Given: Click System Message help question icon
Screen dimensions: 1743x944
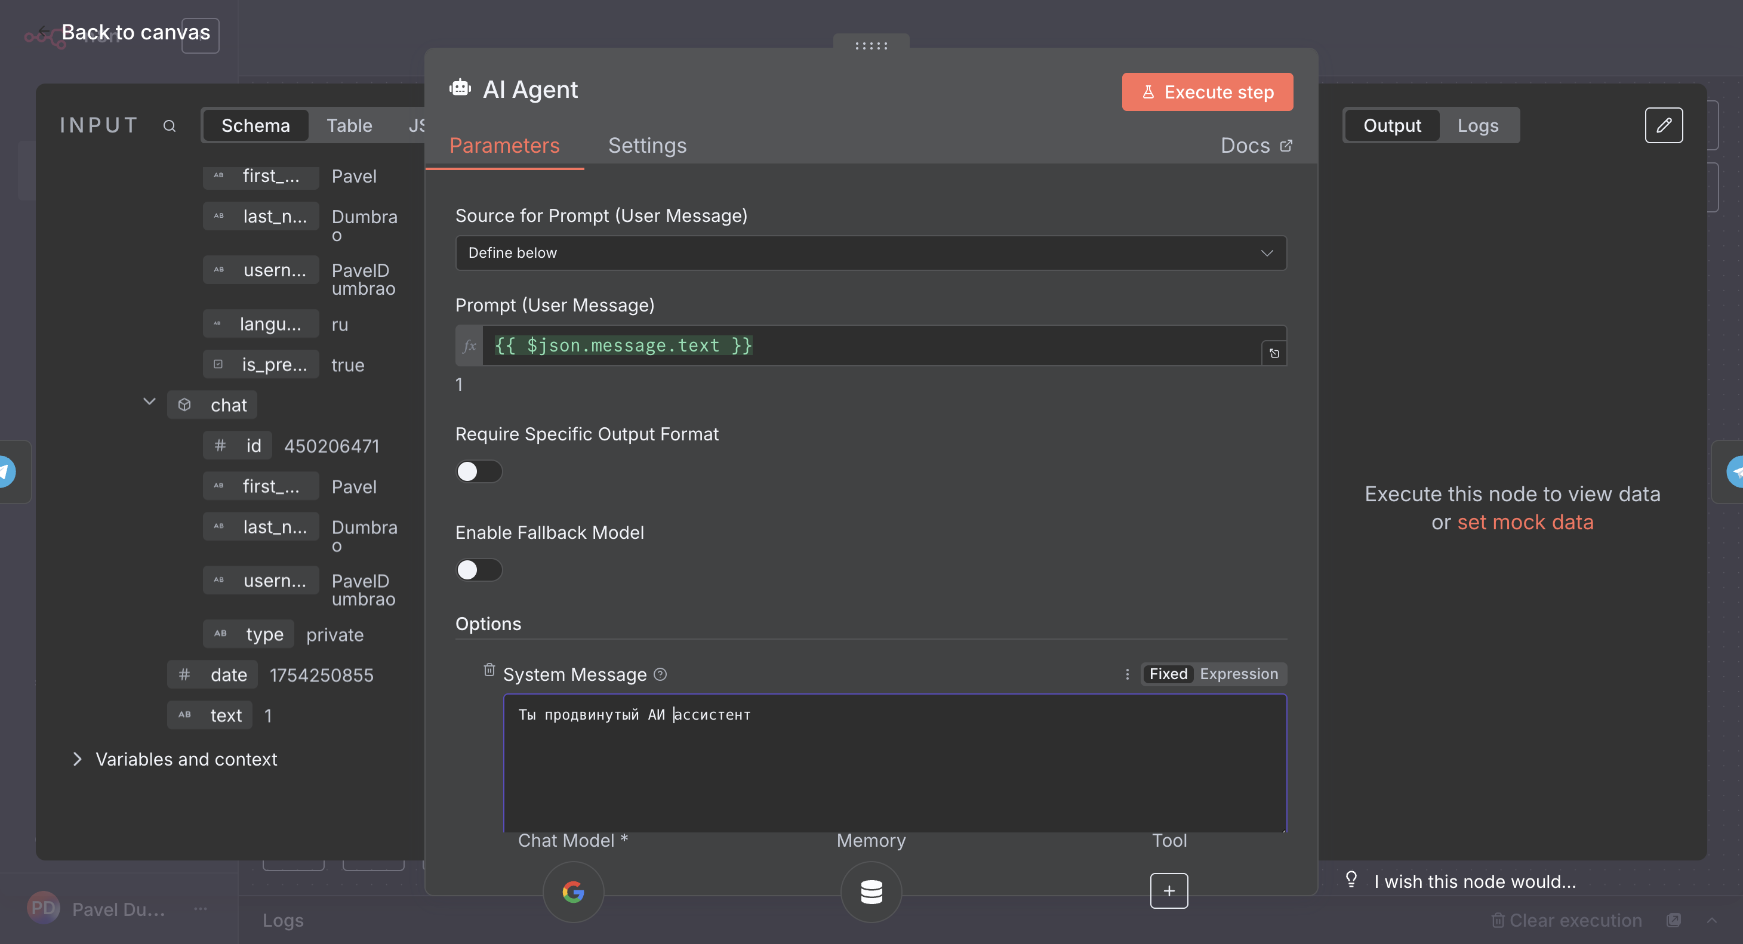Looking at the screenshot, I should (x=660, y=674).
